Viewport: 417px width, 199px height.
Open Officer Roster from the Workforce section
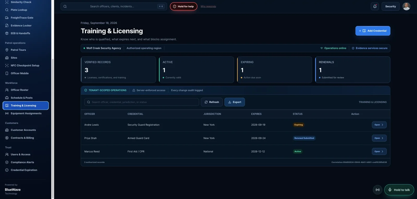pyautogui.click(x=25, y=90)
